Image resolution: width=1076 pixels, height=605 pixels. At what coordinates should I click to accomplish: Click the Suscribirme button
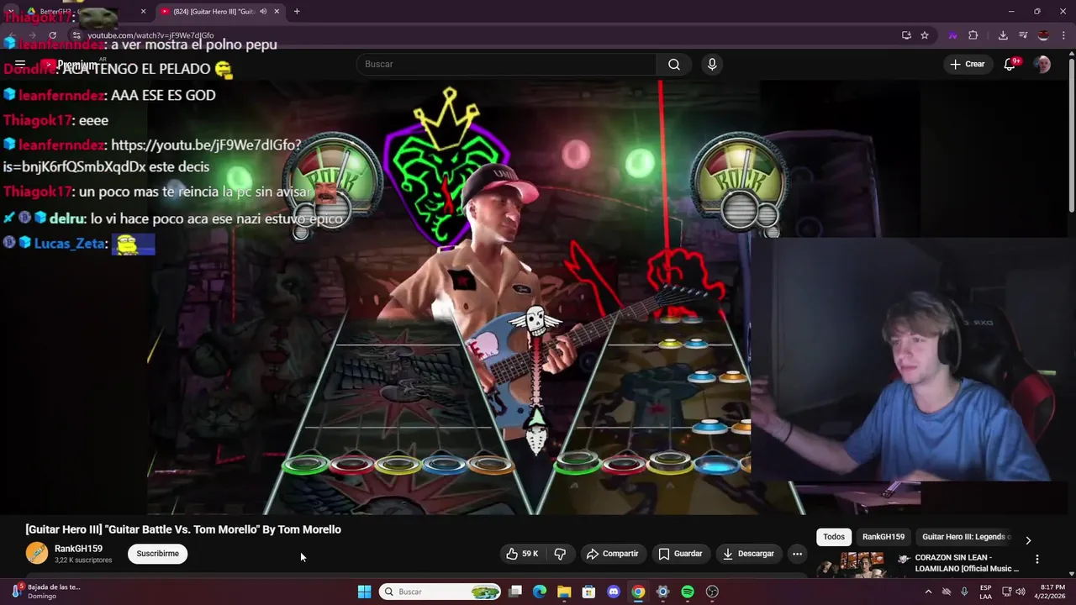(157, 554)
